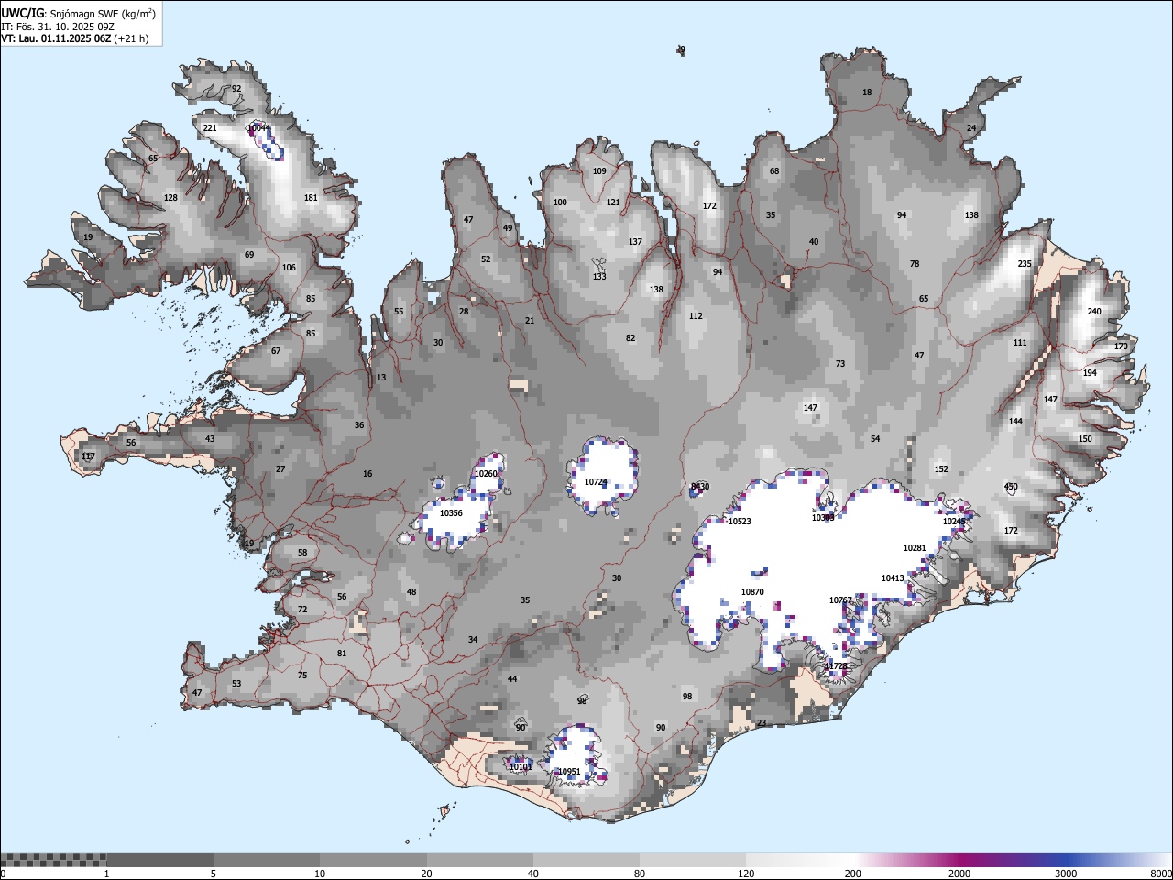Image resolution: width=1173 pixels, height=880 pixels.
Task: Click the valid time 'Lau. 01.11.2025 06Z'
Action: point(65,38)
